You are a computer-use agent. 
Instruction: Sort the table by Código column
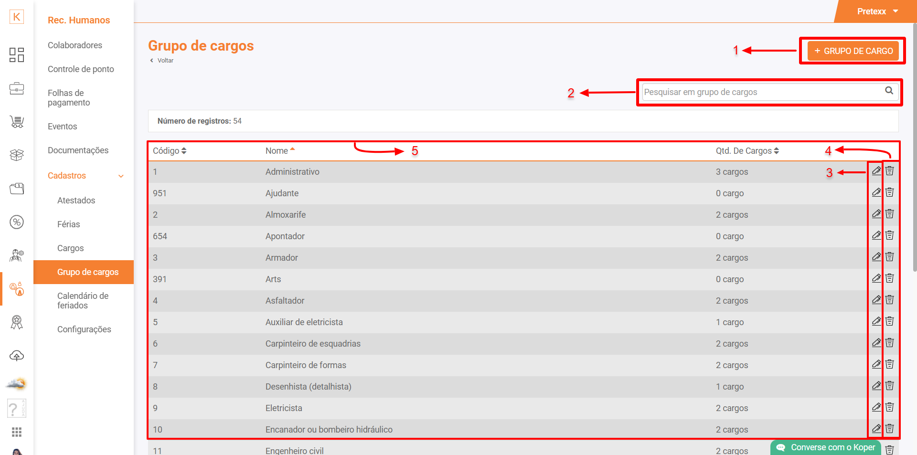tap(170, 151)
